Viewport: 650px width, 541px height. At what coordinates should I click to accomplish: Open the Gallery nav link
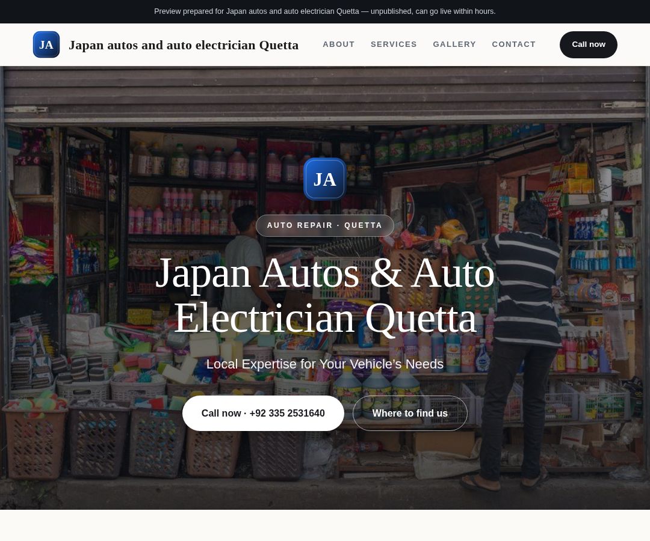point(454,44)
